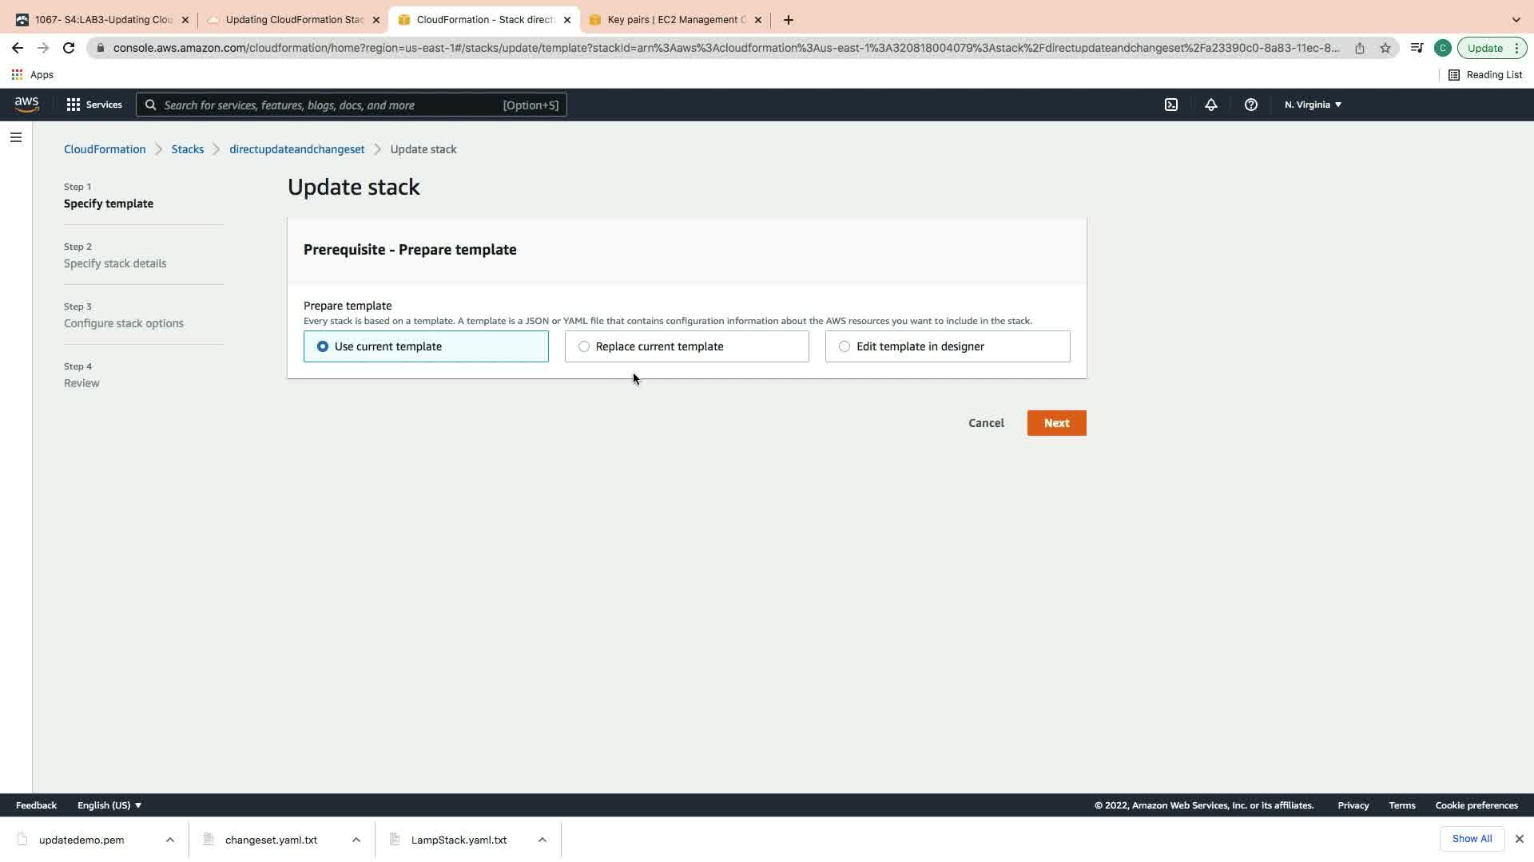Reload the page with refresh icon

click(69, 48)
